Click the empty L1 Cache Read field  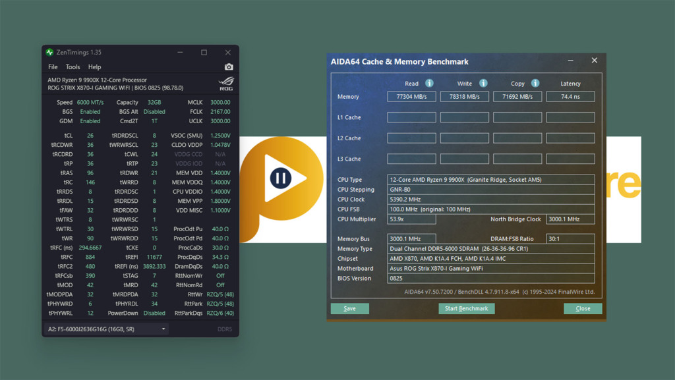click(x=411, y=117)
